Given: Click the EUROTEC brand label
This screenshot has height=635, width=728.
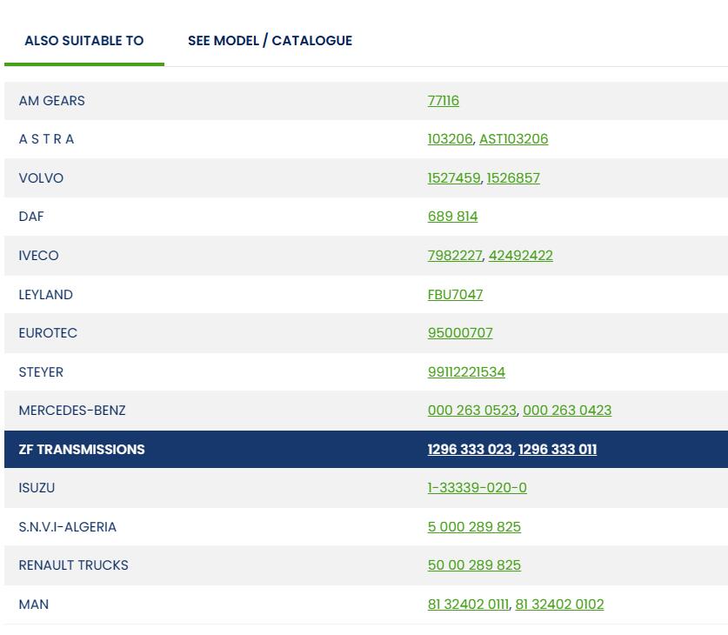Looking at the screenshot, I should coord(48,333).
